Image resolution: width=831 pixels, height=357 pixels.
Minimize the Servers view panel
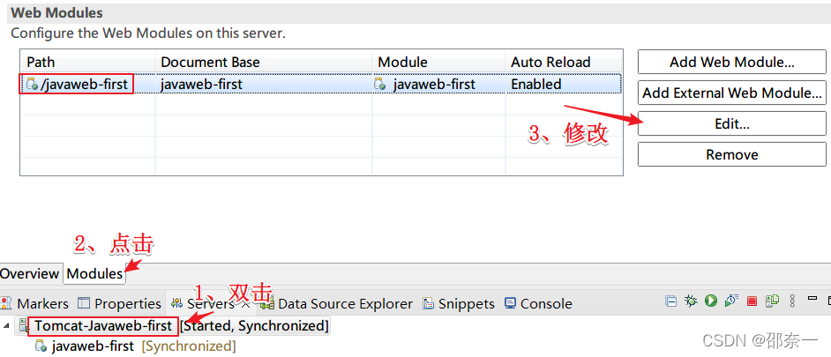[x=812, y=300]
